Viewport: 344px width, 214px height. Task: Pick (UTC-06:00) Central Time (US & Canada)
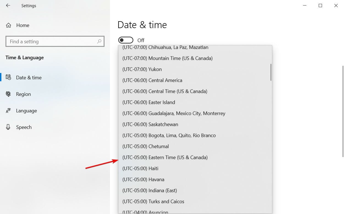[195, 91]
